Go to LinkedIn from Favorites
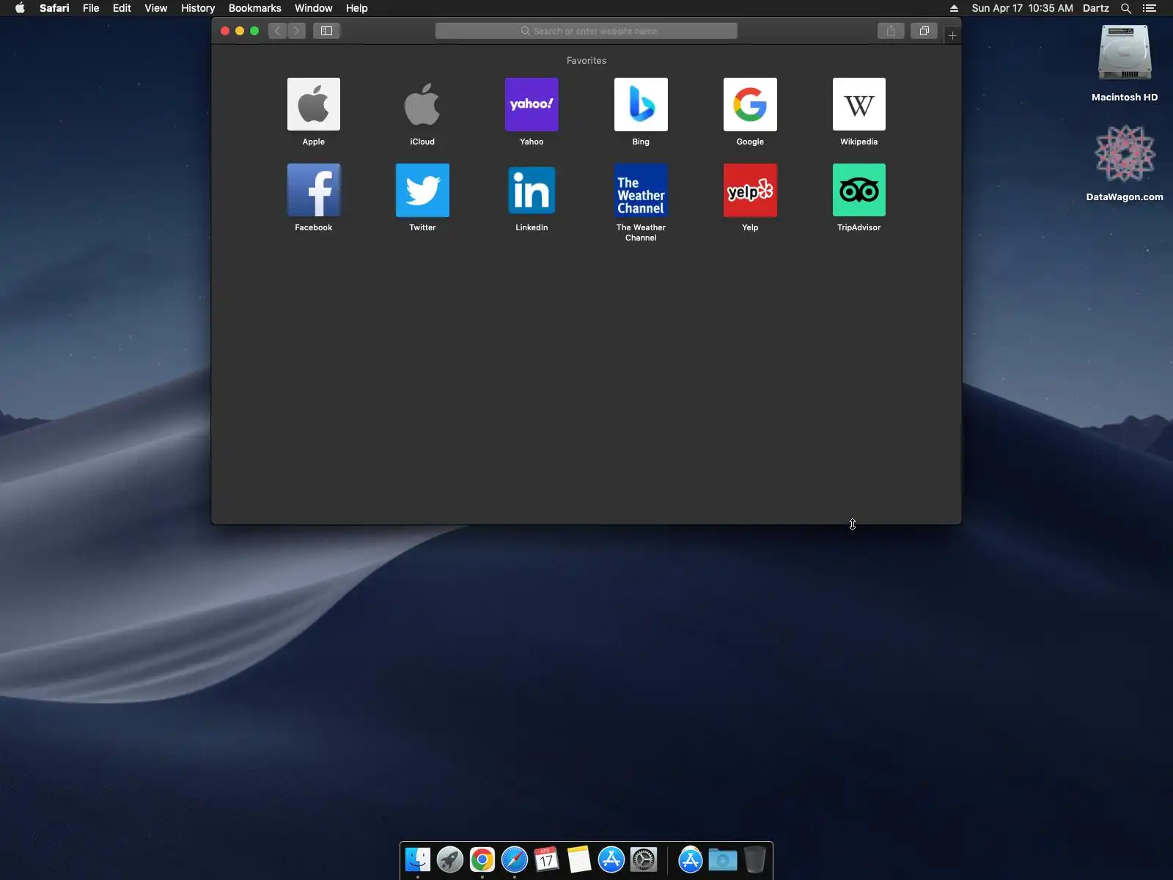Screen dimensions: 1173x880 532,190
